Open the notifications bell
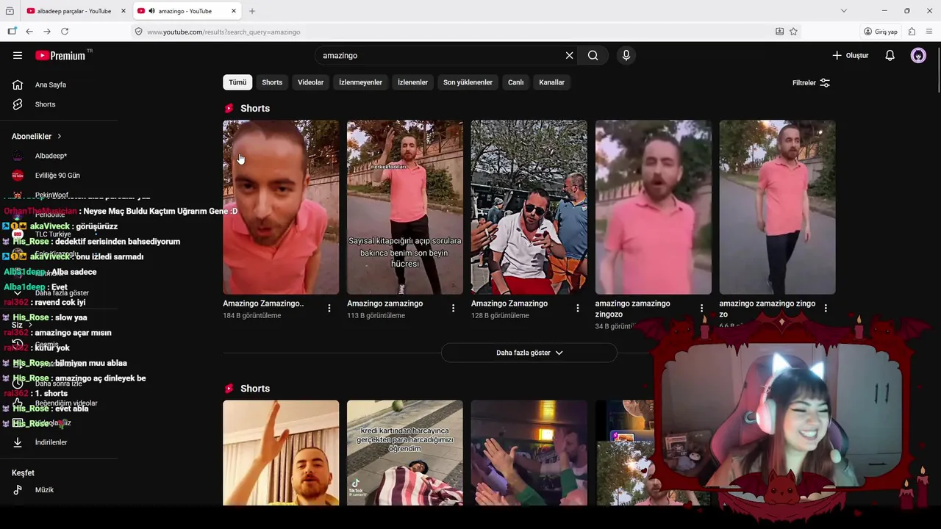The image size is (941, 529). (x=890, y=55)
